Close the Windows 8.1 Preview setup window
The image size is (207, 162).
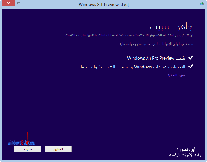point(8,3)
